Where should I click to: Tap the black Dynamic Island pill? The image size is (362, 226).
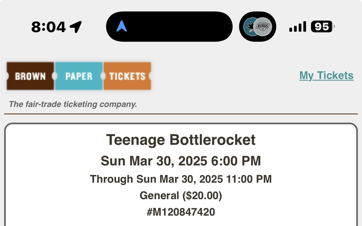(x=169, y=27)
